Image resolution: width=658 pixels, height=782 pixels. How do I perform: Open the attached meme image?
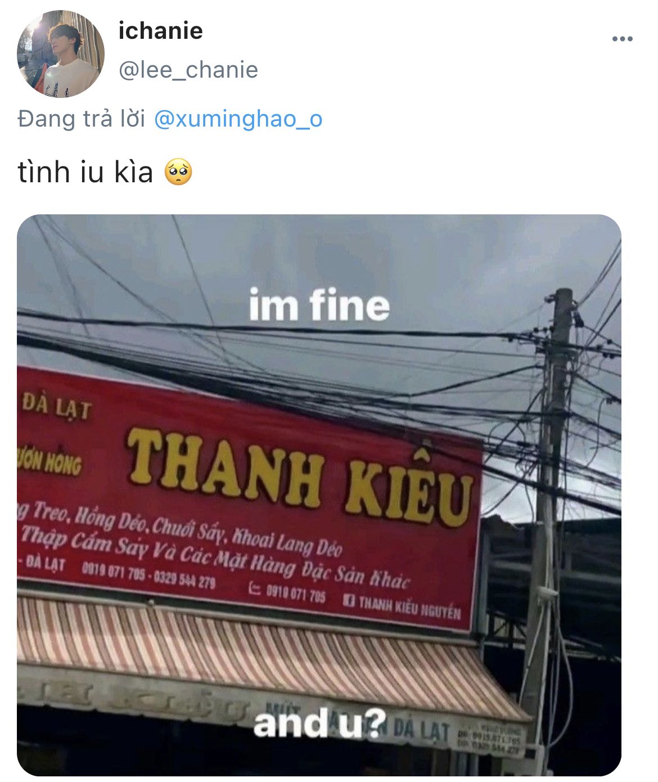pyautogui.click(x=319, y=495)
